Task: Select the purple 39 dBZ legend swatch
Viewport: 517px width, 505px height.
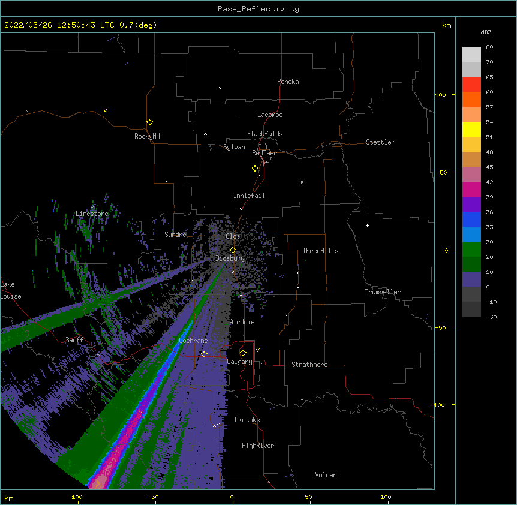Action: point(471,205)
